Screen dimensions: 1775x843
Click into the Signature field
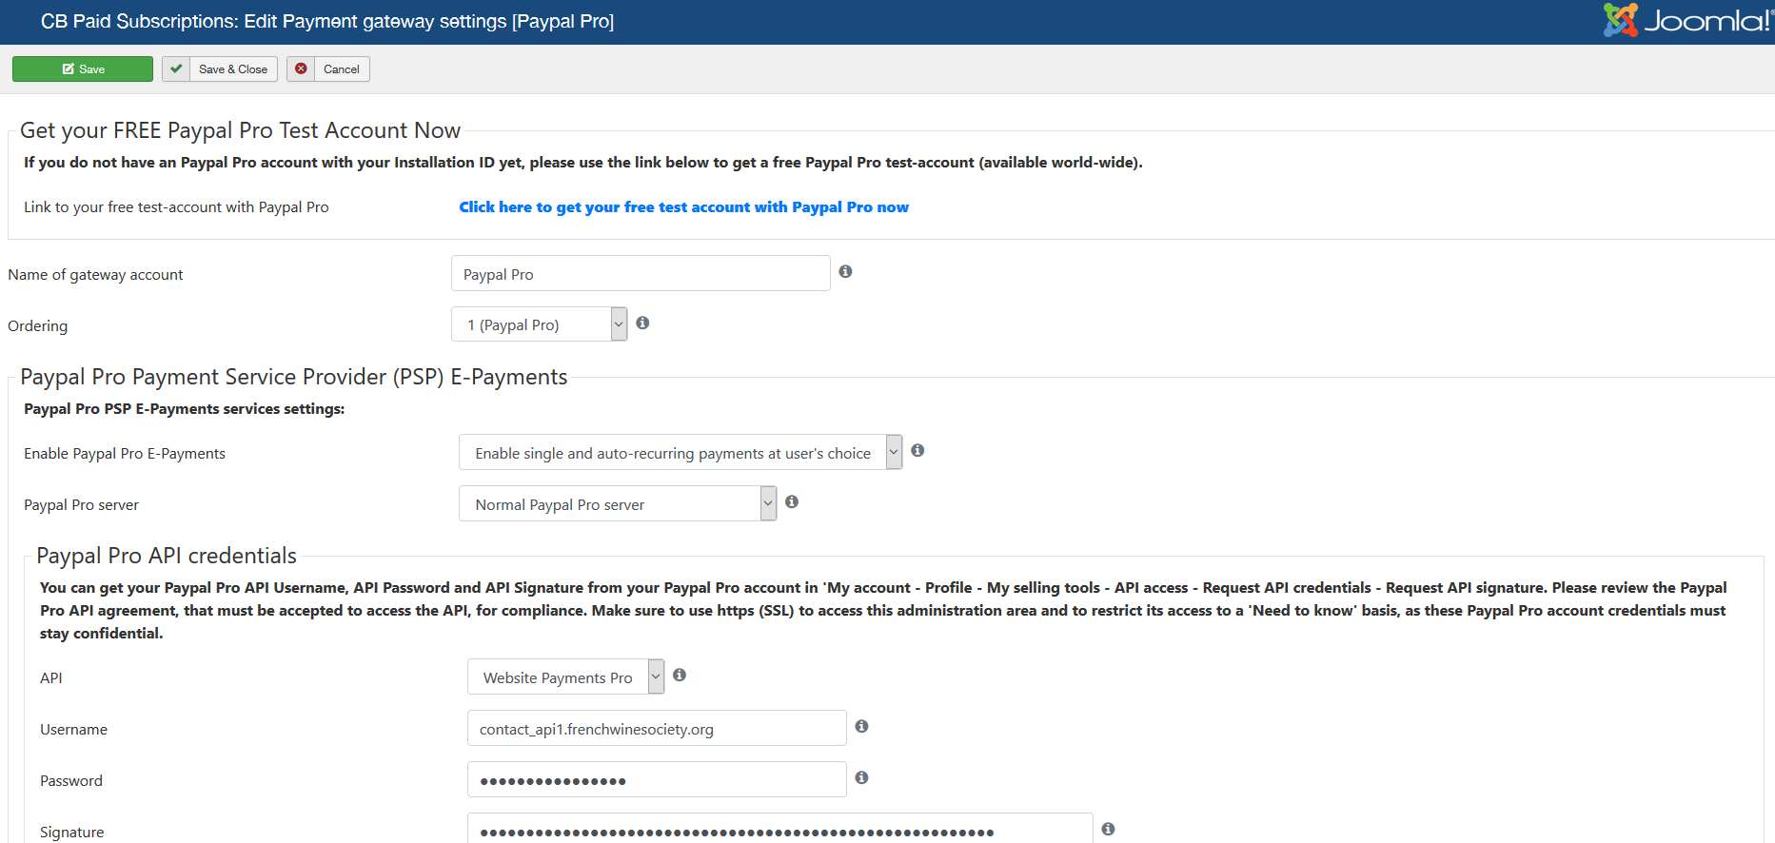pyautogui.click(x=779, y=829)
